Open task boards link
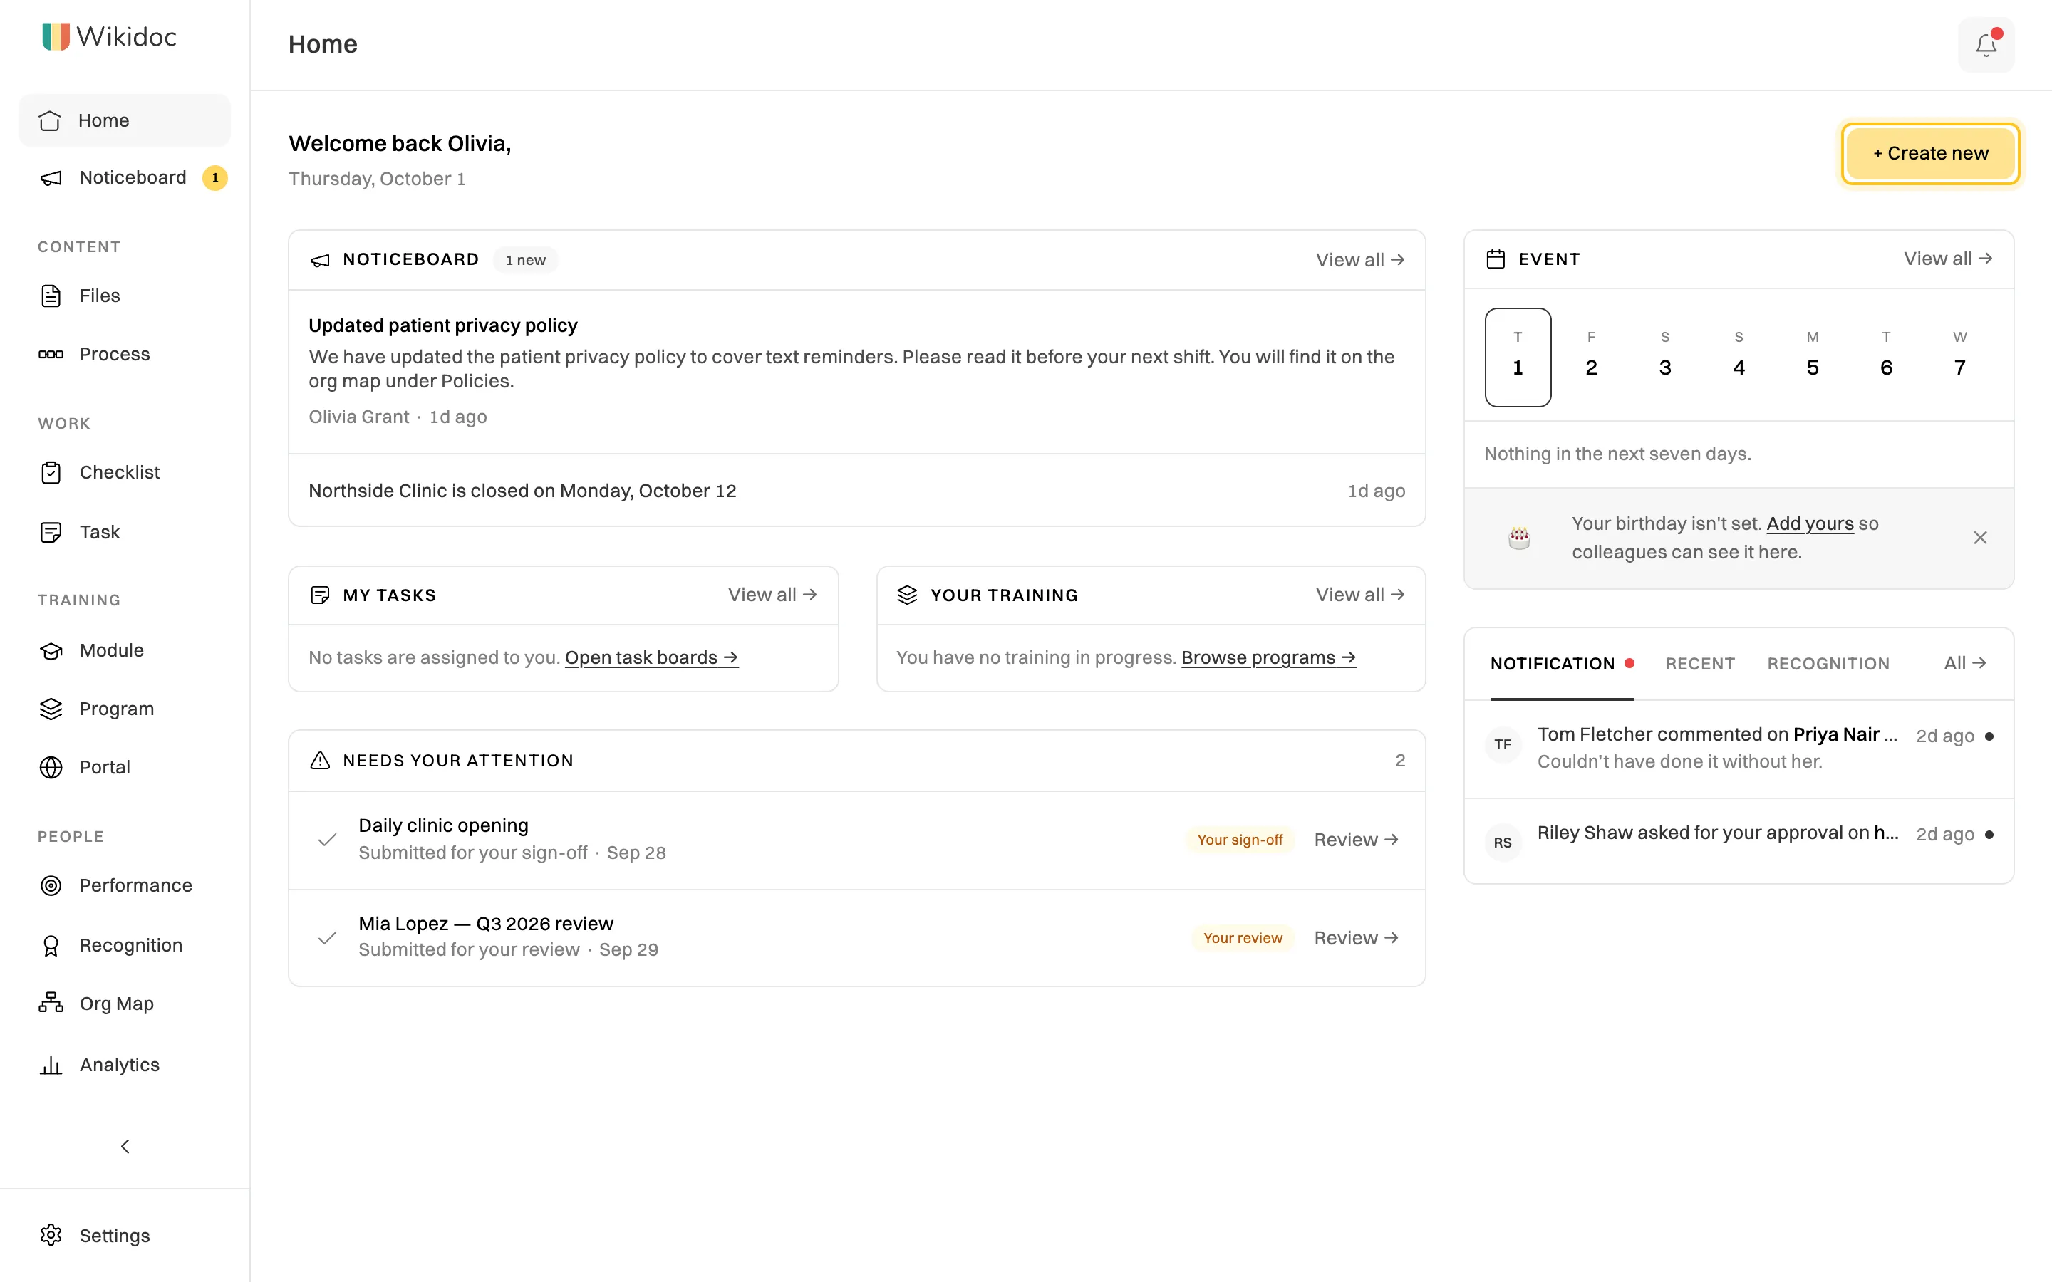This screenshot has height=1282, width=2052. [651, 658]
